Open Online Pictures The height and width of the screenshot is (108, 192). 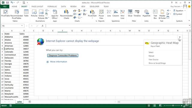[41, 14]
